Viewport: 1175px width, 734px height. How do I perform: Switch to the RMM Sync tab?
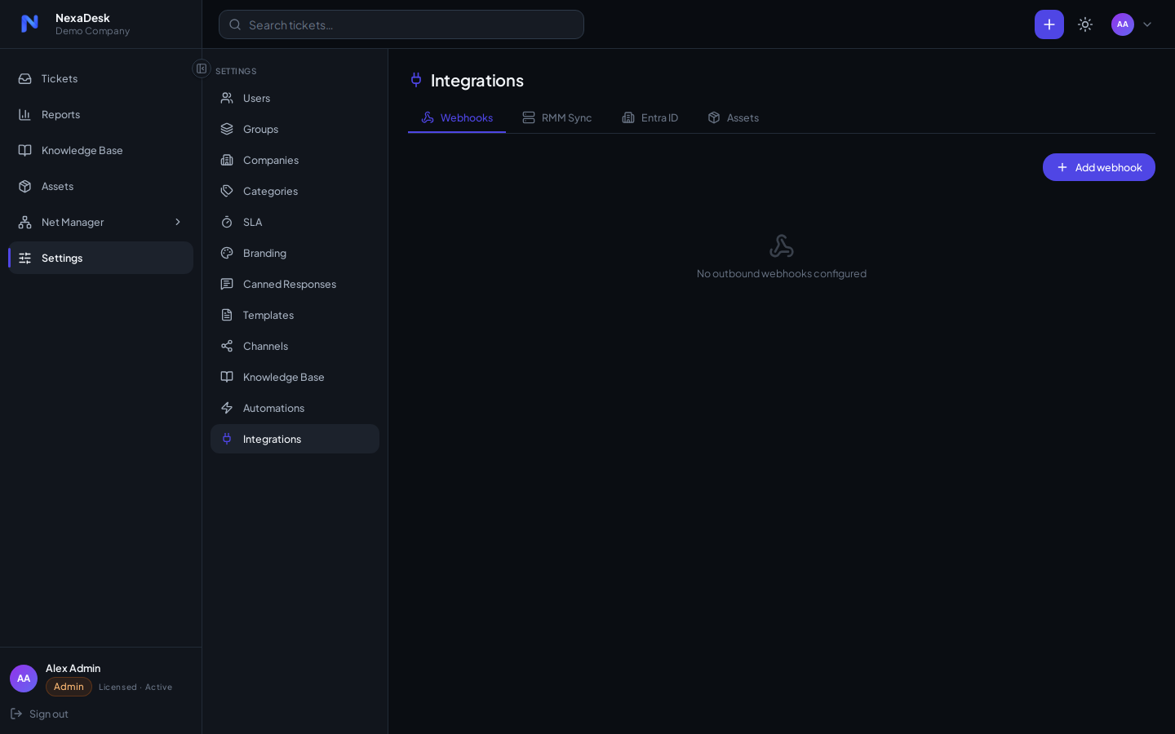pos(557,117)
